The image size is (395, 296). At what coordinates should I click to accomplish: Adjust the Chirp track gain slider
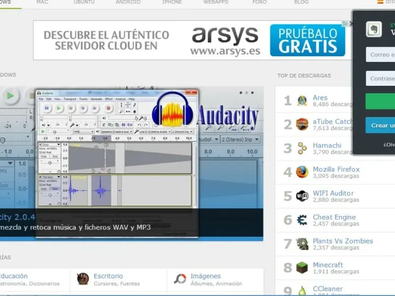pyautogui.click(x=50, y=163)
